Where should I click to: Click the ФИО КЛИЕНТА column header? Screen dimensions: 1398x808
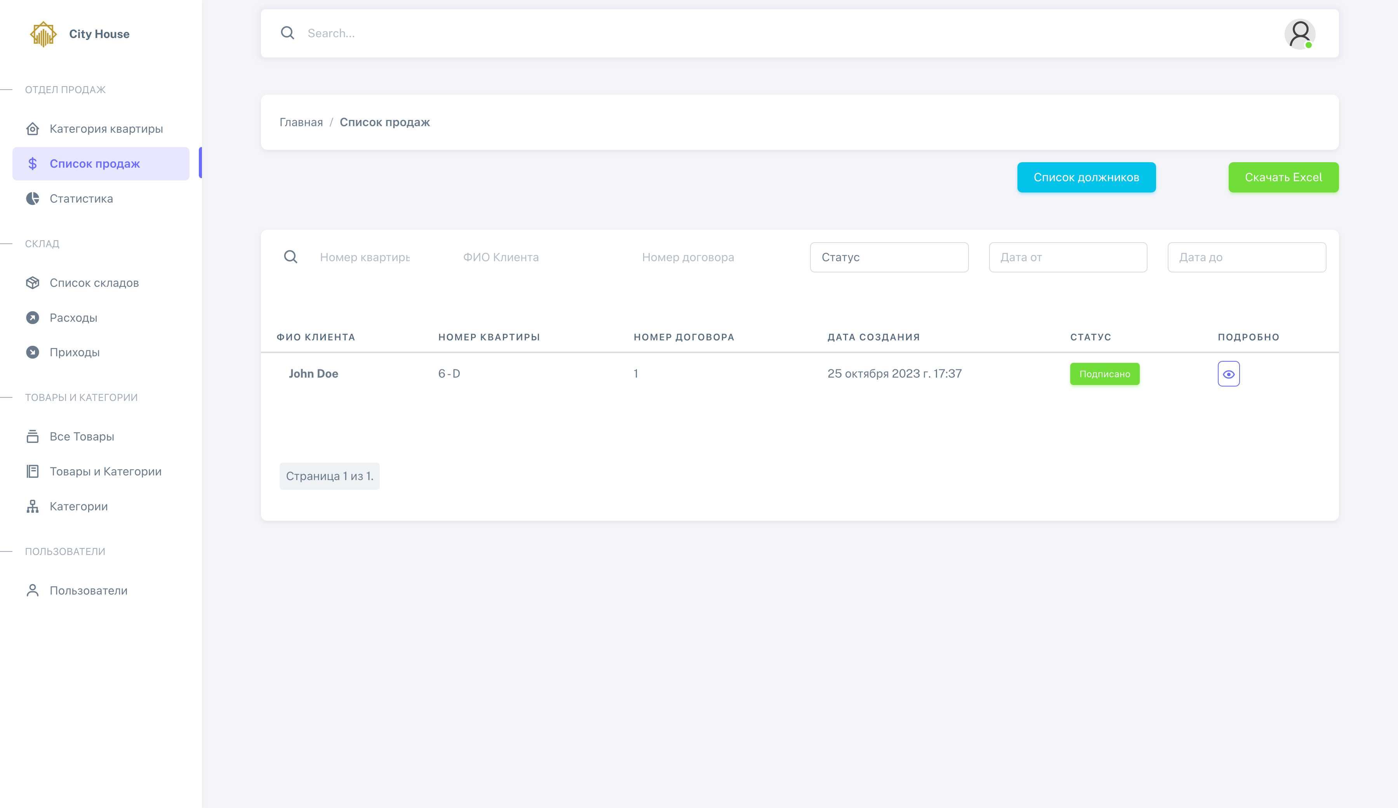click(x=316, y=337)
